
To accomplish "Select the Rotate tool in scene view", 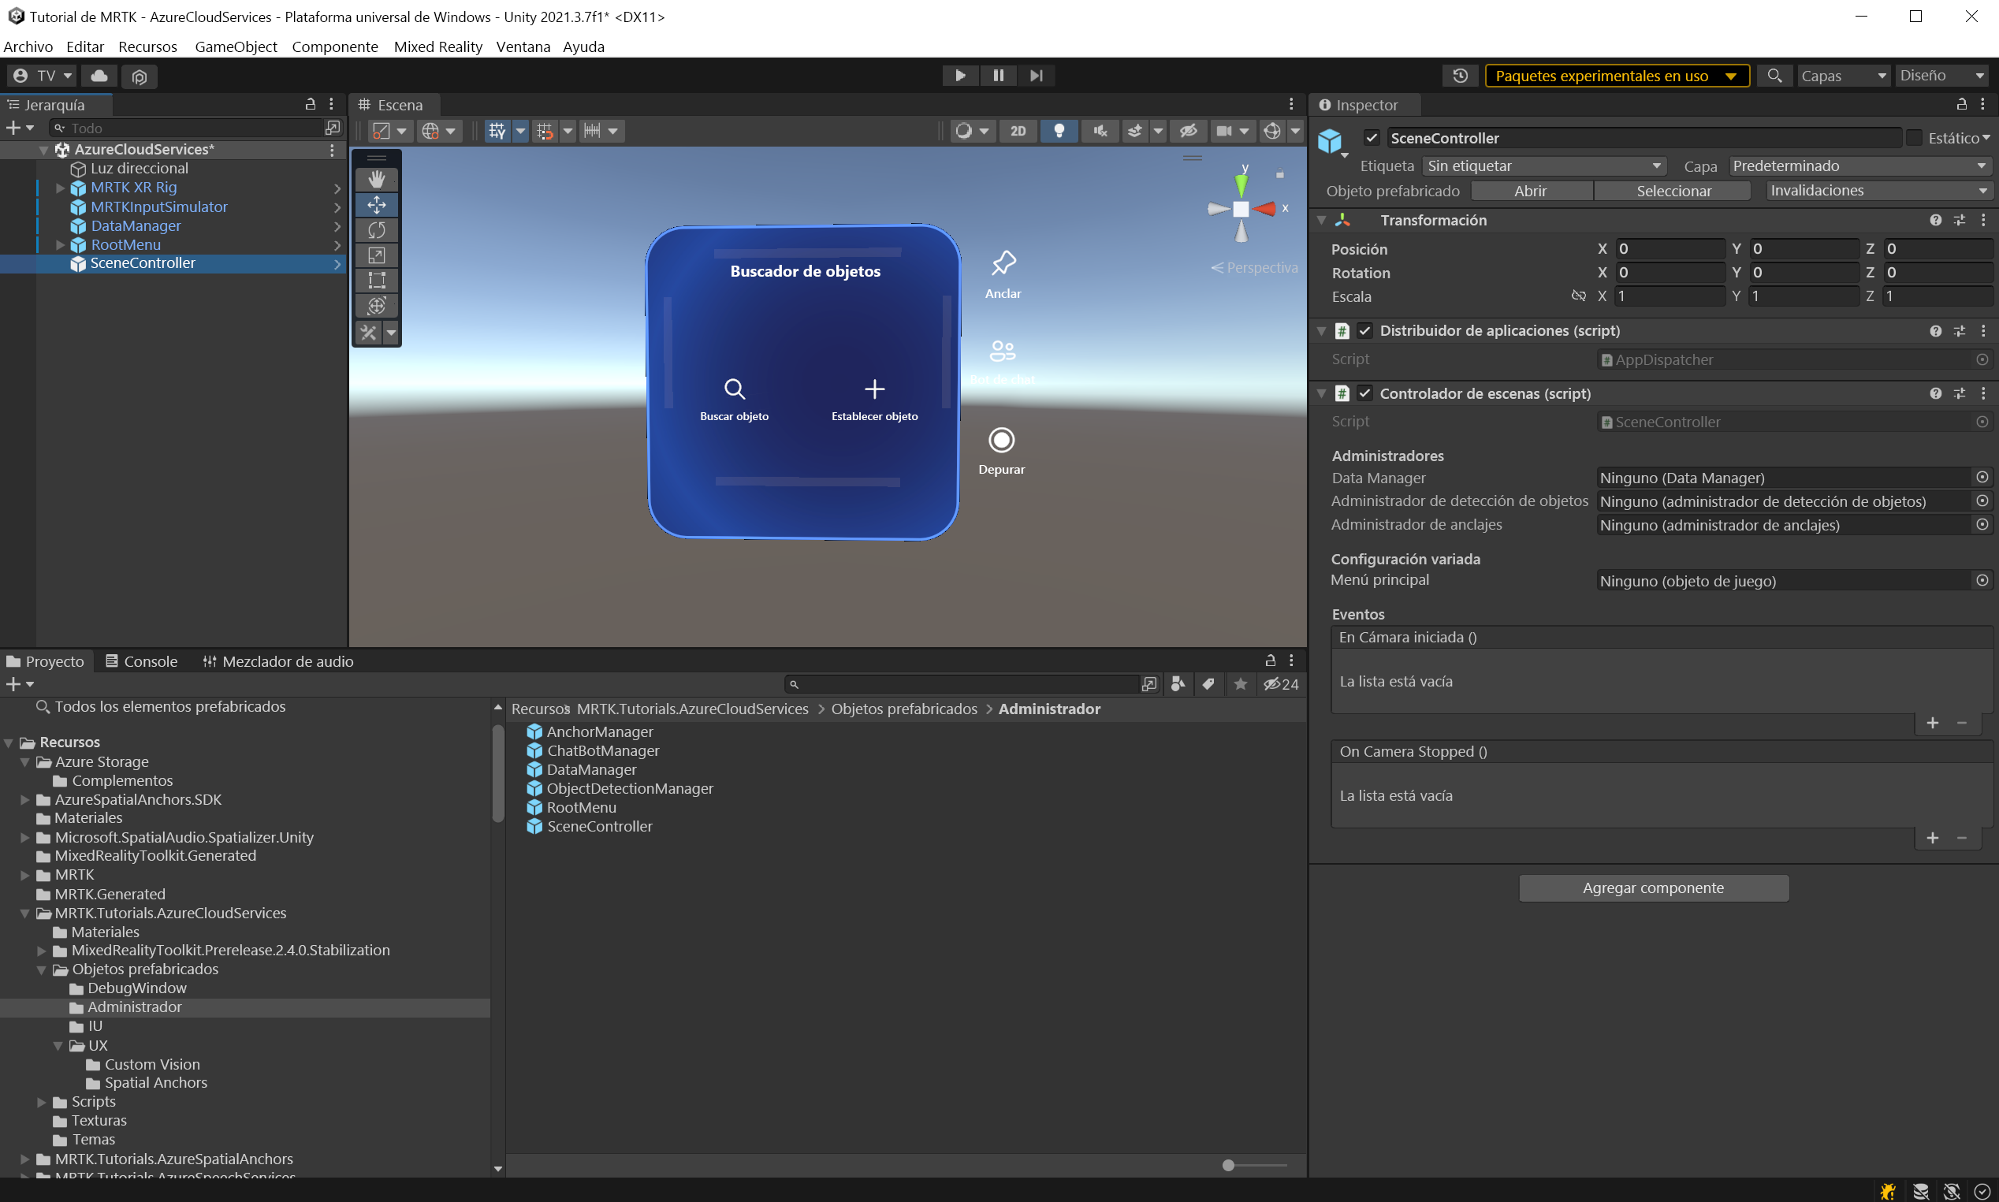I will (377, 230).
